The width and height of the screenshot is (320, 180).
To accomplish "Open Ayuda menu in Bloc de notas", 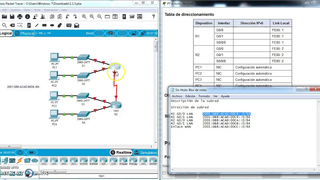I will pos(225,96).
